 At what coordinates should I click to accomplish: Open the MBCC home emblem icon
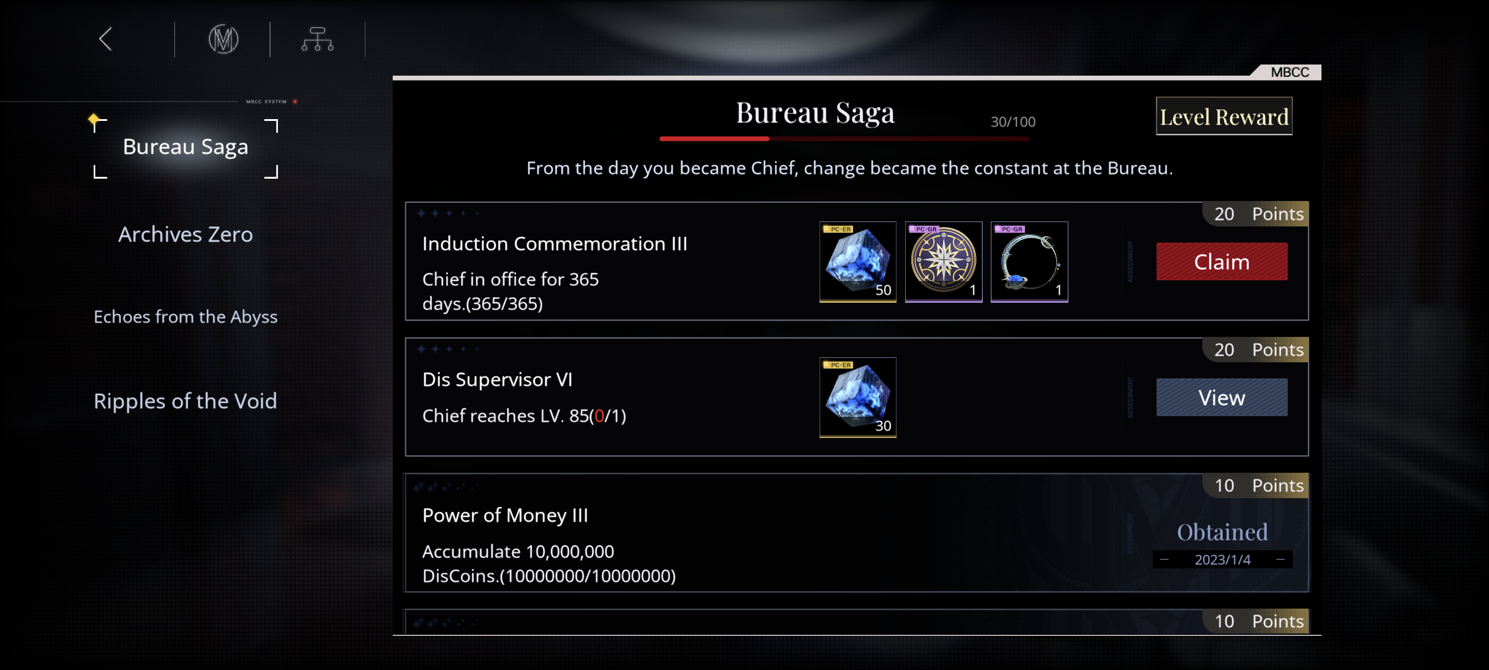pyautogui.click(x=223, y=40)
